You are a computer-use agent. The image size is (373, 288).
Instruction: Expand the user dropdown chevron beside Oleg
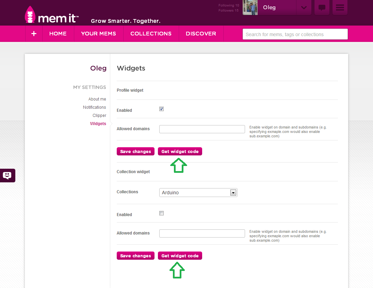pyautogui.click(x=304, y=7)
